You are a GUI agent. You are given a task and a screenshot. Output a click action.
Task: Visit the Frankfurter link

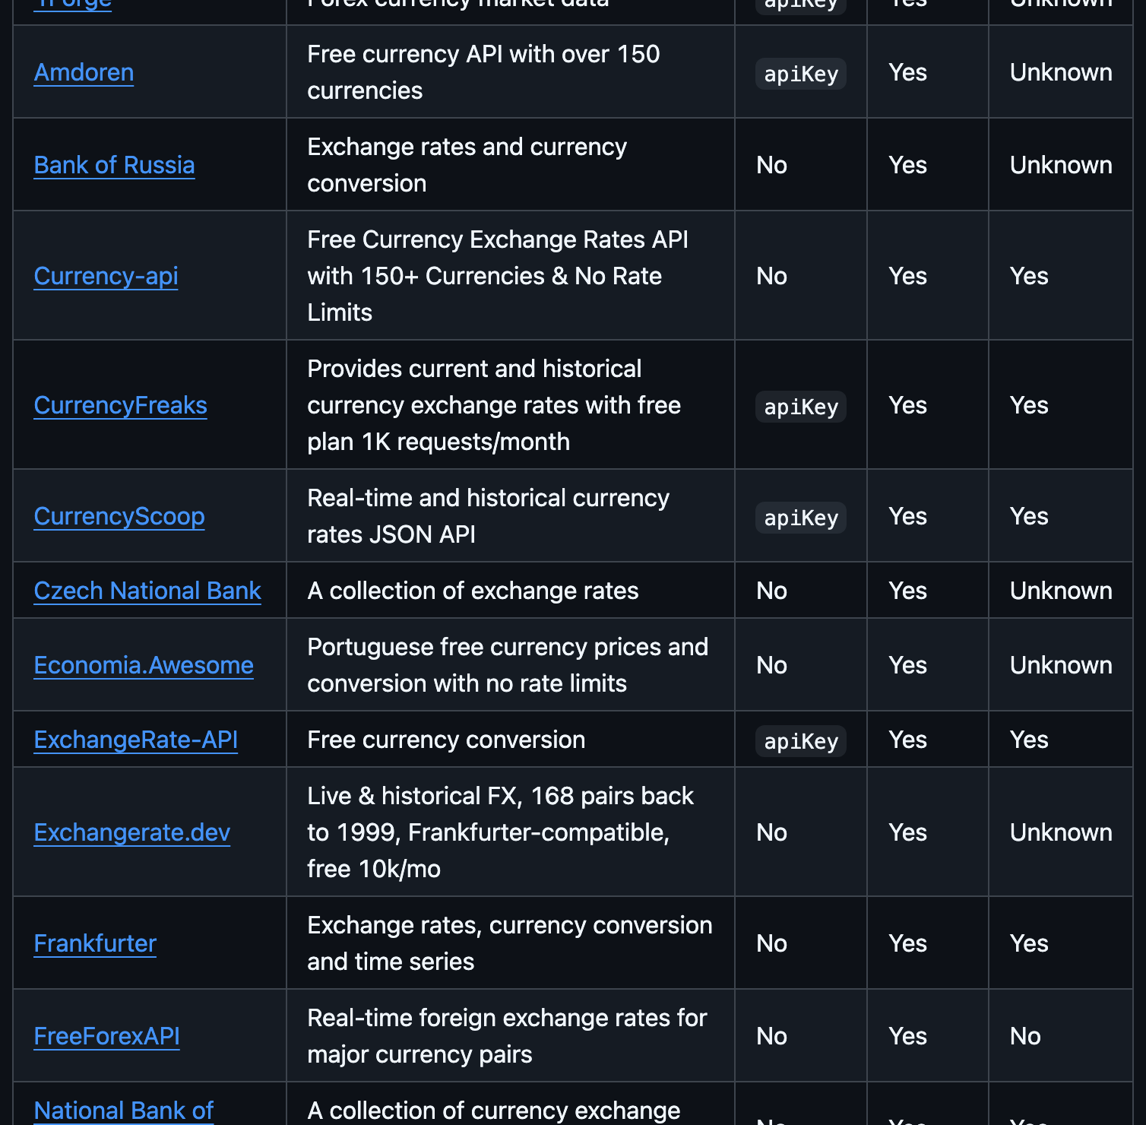pyautogui.click(x=95, y=943)
